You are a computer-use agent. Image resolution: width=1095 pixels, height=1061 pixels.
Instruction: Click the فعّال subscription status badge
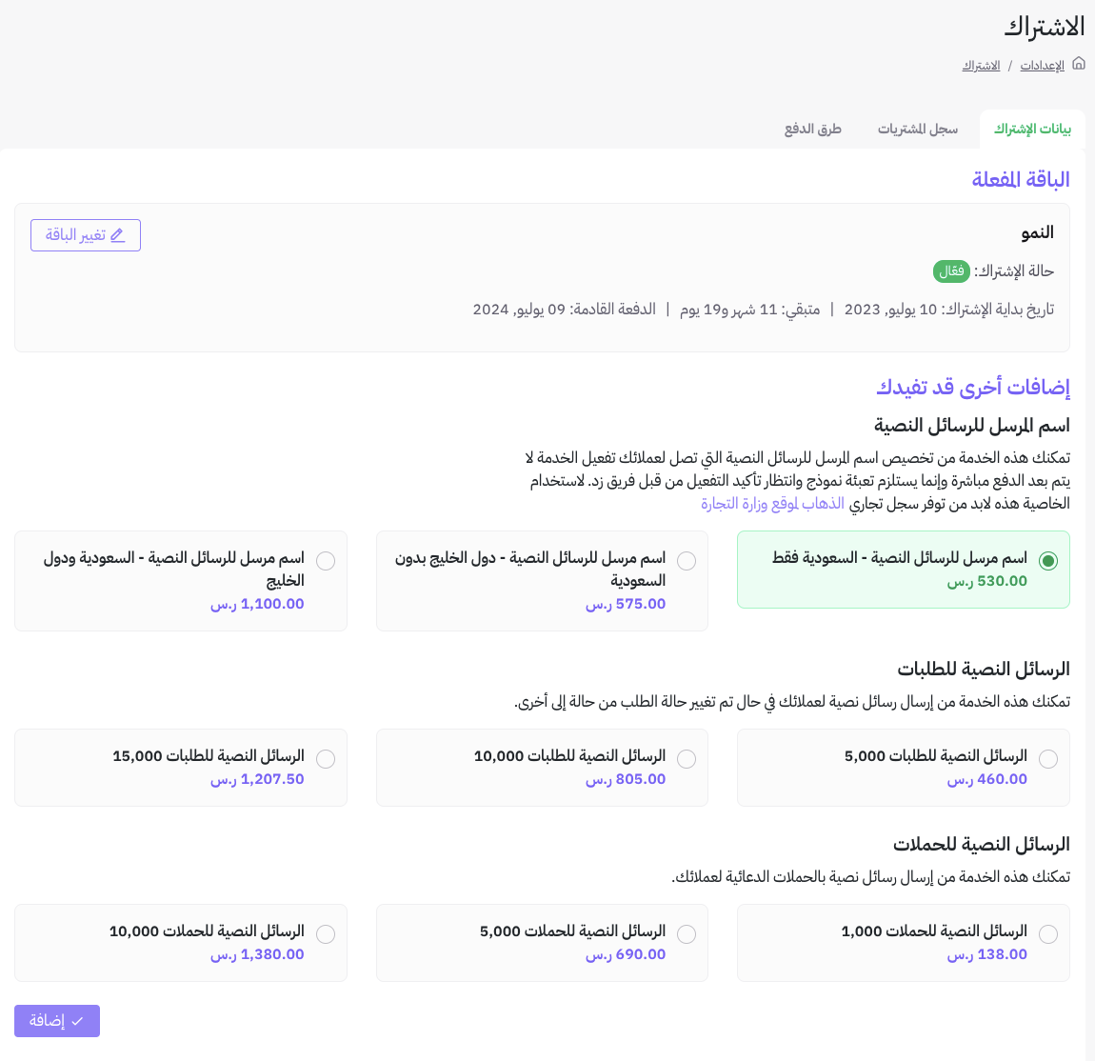pyautogui.click(x=951, y=271)
